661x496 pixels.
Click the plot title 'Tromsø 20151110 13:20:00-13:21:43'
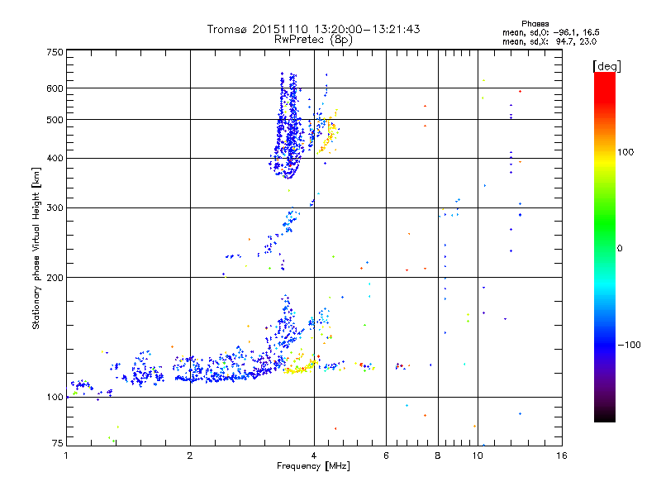(x=313, y=29)
